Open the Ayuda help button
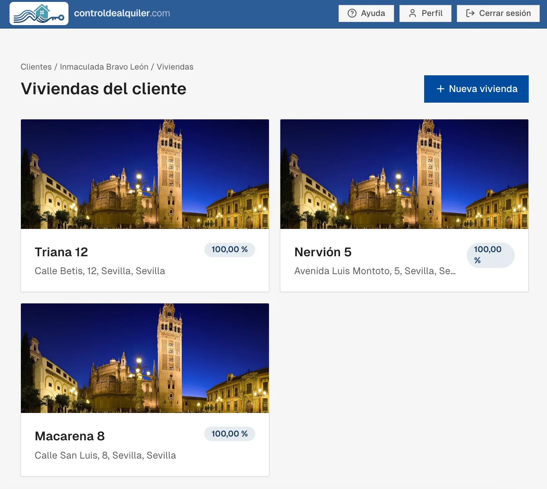547x489 pixels. coord(366,13)
